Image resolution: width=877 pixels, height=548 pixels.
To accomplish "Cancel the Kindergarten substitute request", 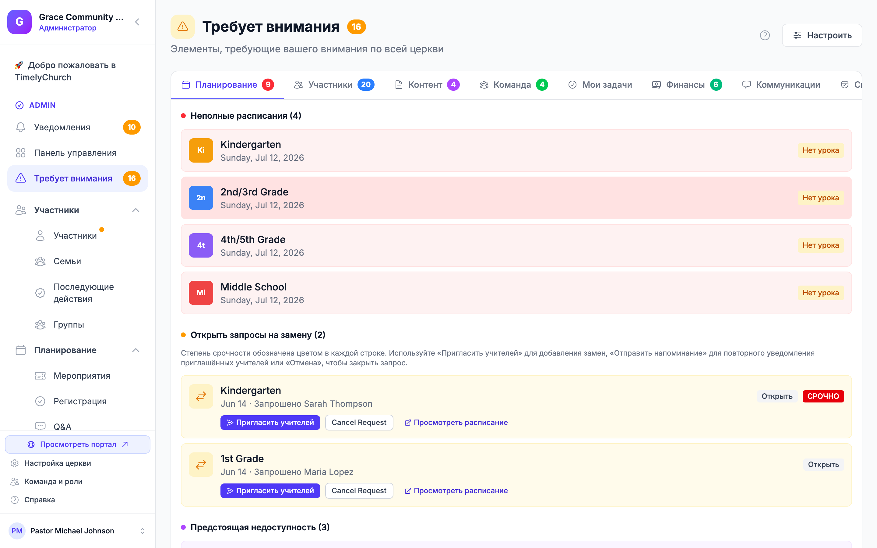I will click(x=359, y=423).
